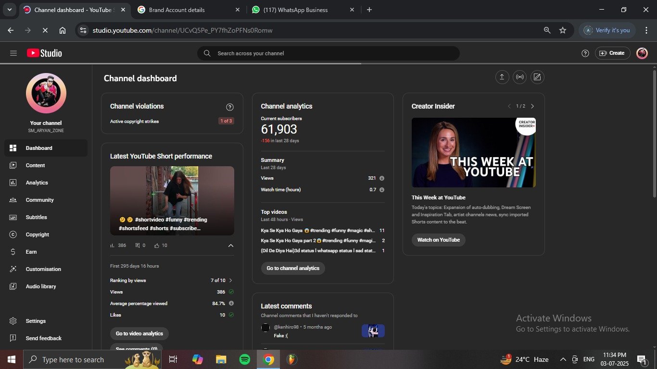Click Go to video analytics button
The width and height of the screenshot is (657, 369).
tap(139, 333)
